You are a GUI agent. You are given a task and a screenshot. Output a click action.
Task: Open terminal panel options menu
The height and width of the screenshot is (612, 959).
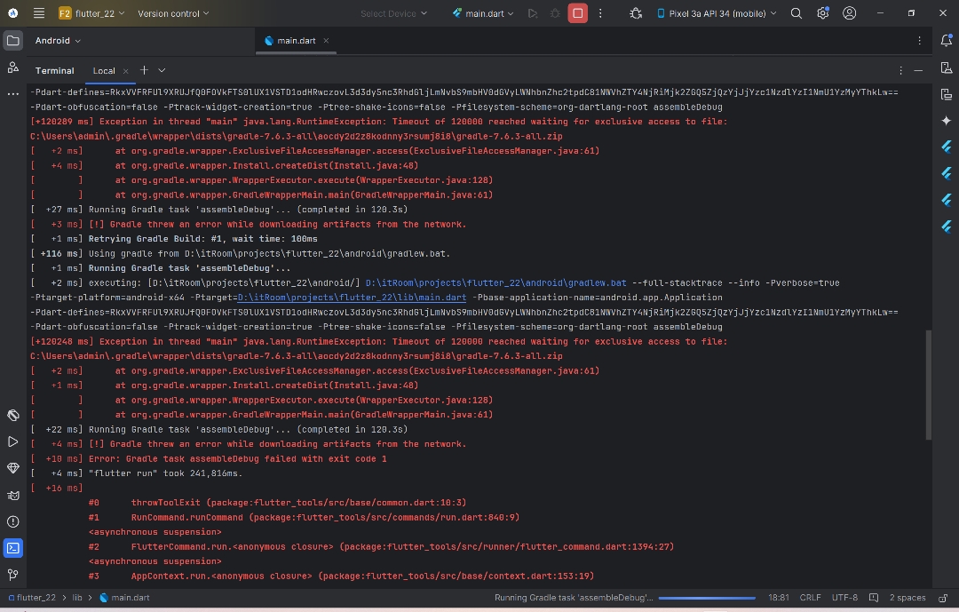point(900,70)
